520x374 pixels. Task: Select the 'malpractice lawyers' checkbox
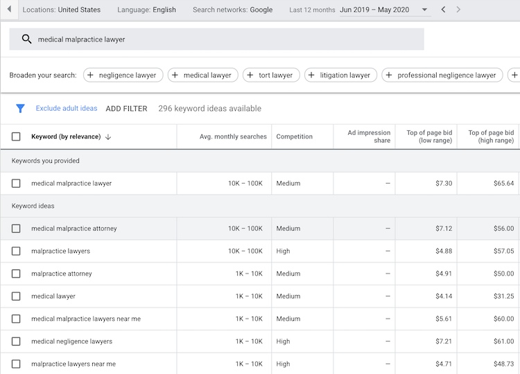(16, 251)
